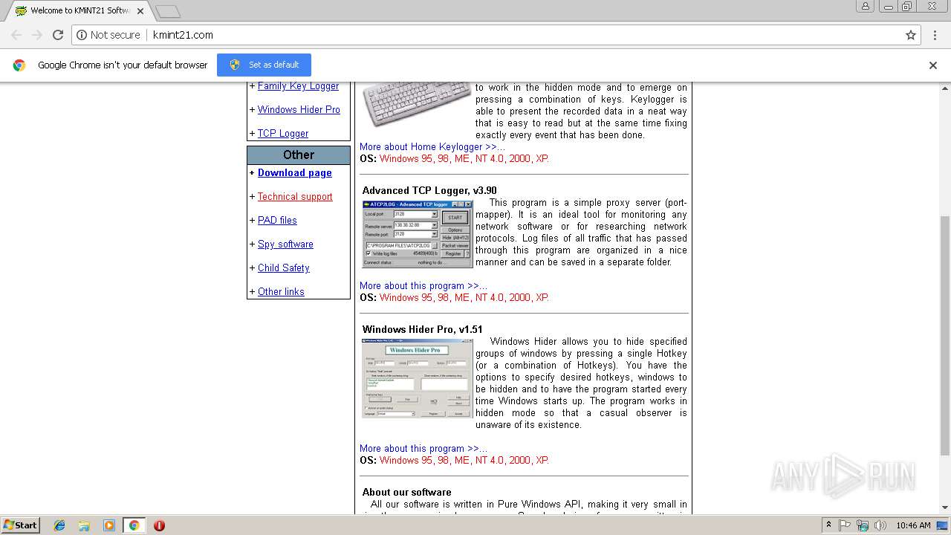Click the Advanced TCP Logger screenshot thumbnail

[417, 234]
